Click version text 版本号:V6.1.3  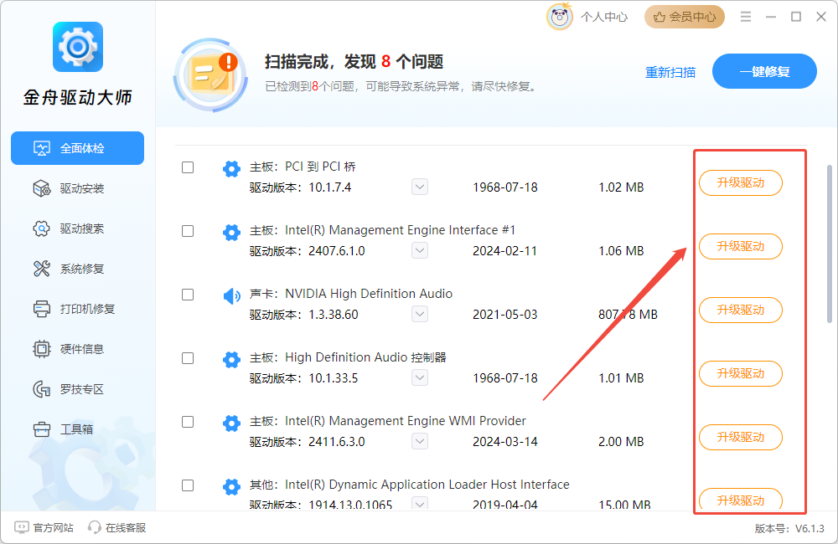[789, 529]
